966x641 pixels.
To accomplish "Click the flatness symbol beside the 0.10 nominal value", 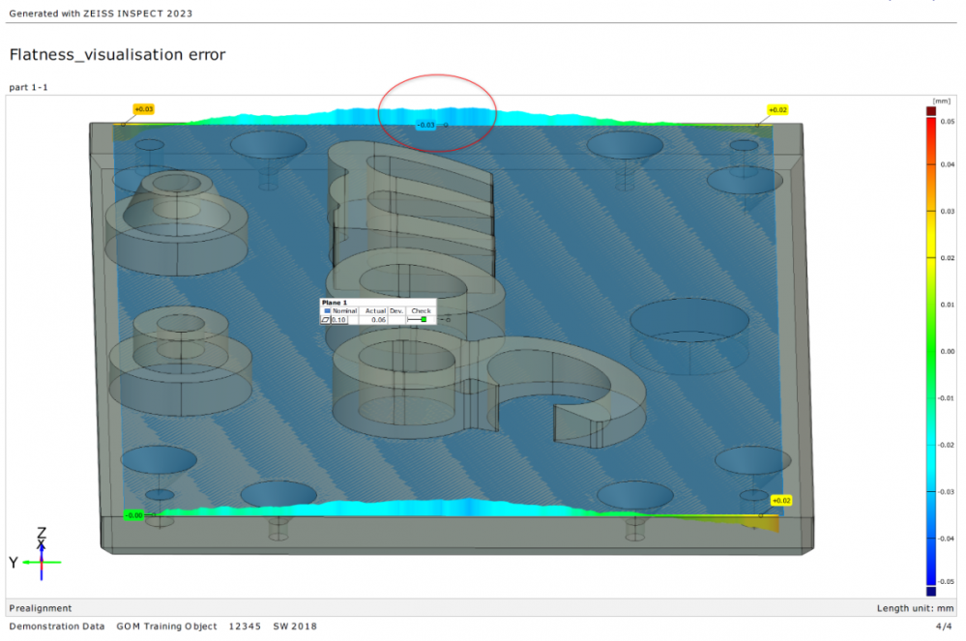I will pos(326,319).
